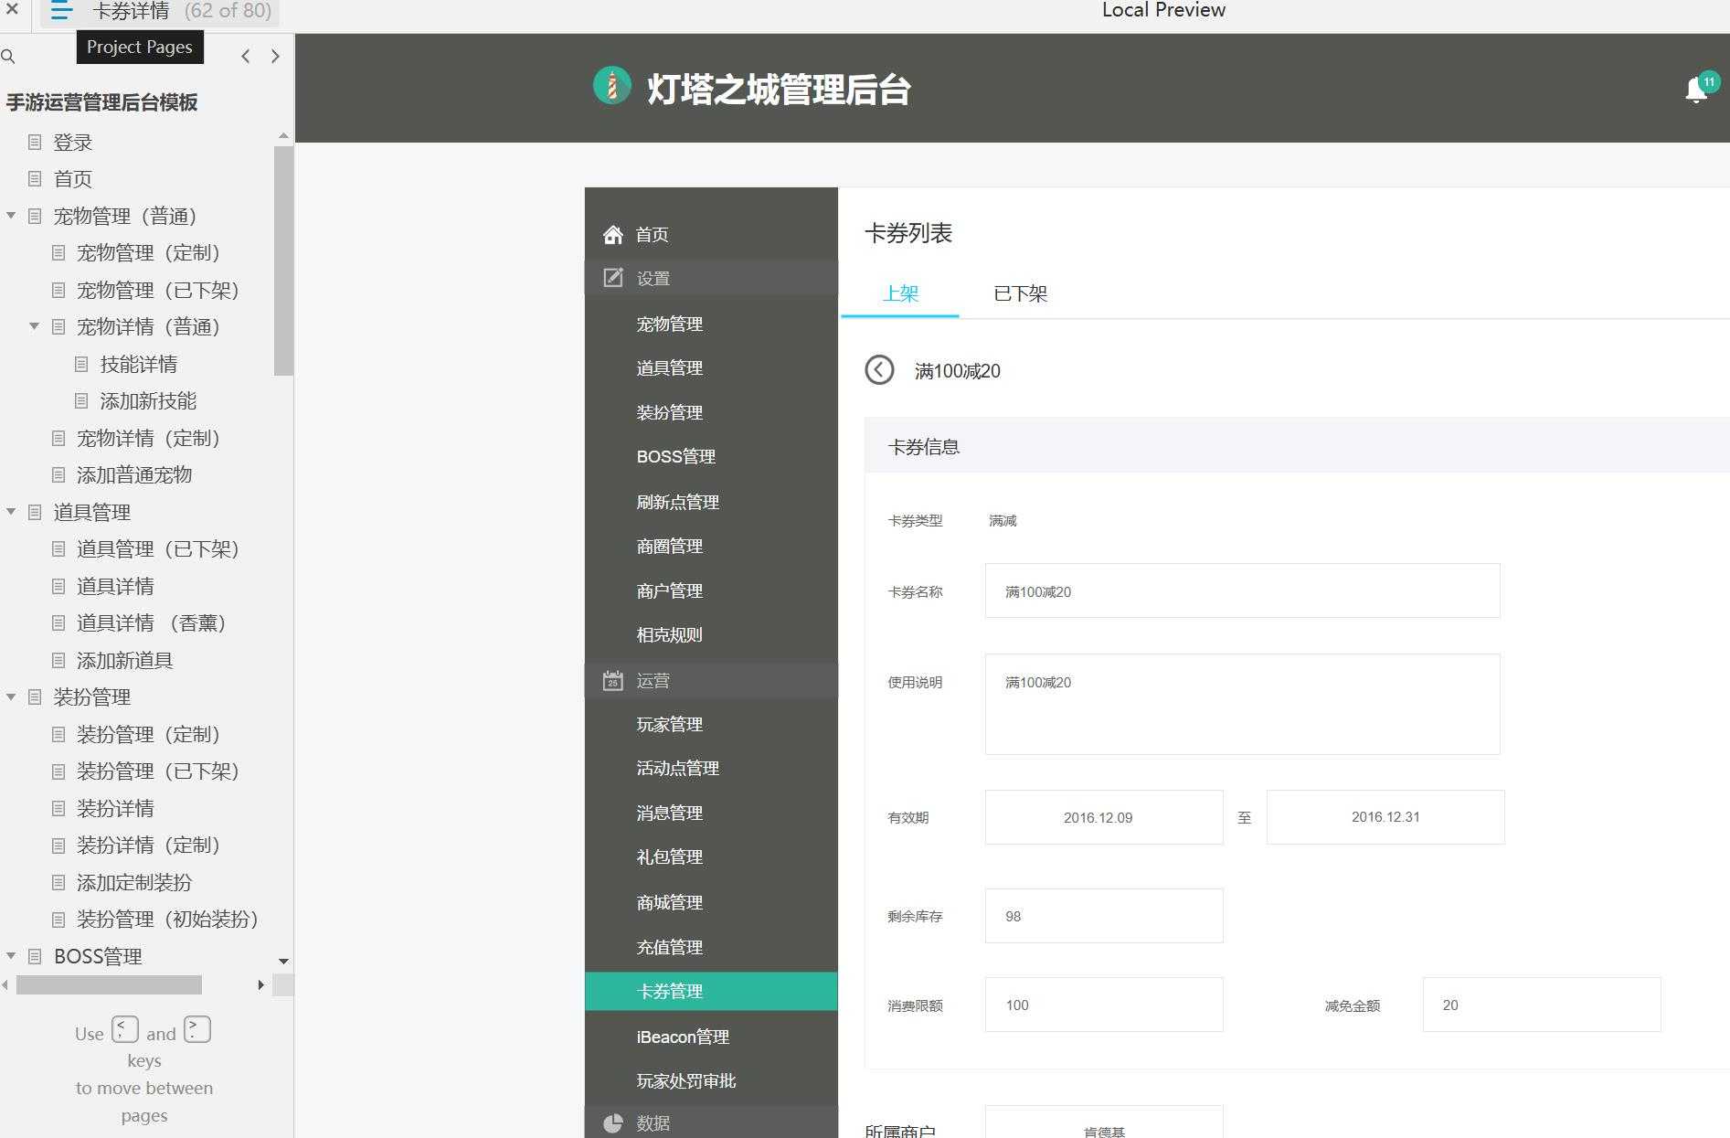
Task: Click the next page arrow button
Action: pos(275,56)
